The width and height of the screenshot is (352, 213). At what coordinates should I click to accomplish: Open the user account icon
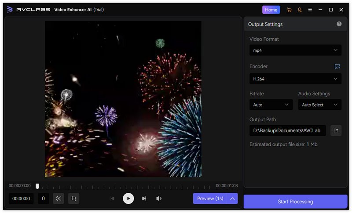300,10
